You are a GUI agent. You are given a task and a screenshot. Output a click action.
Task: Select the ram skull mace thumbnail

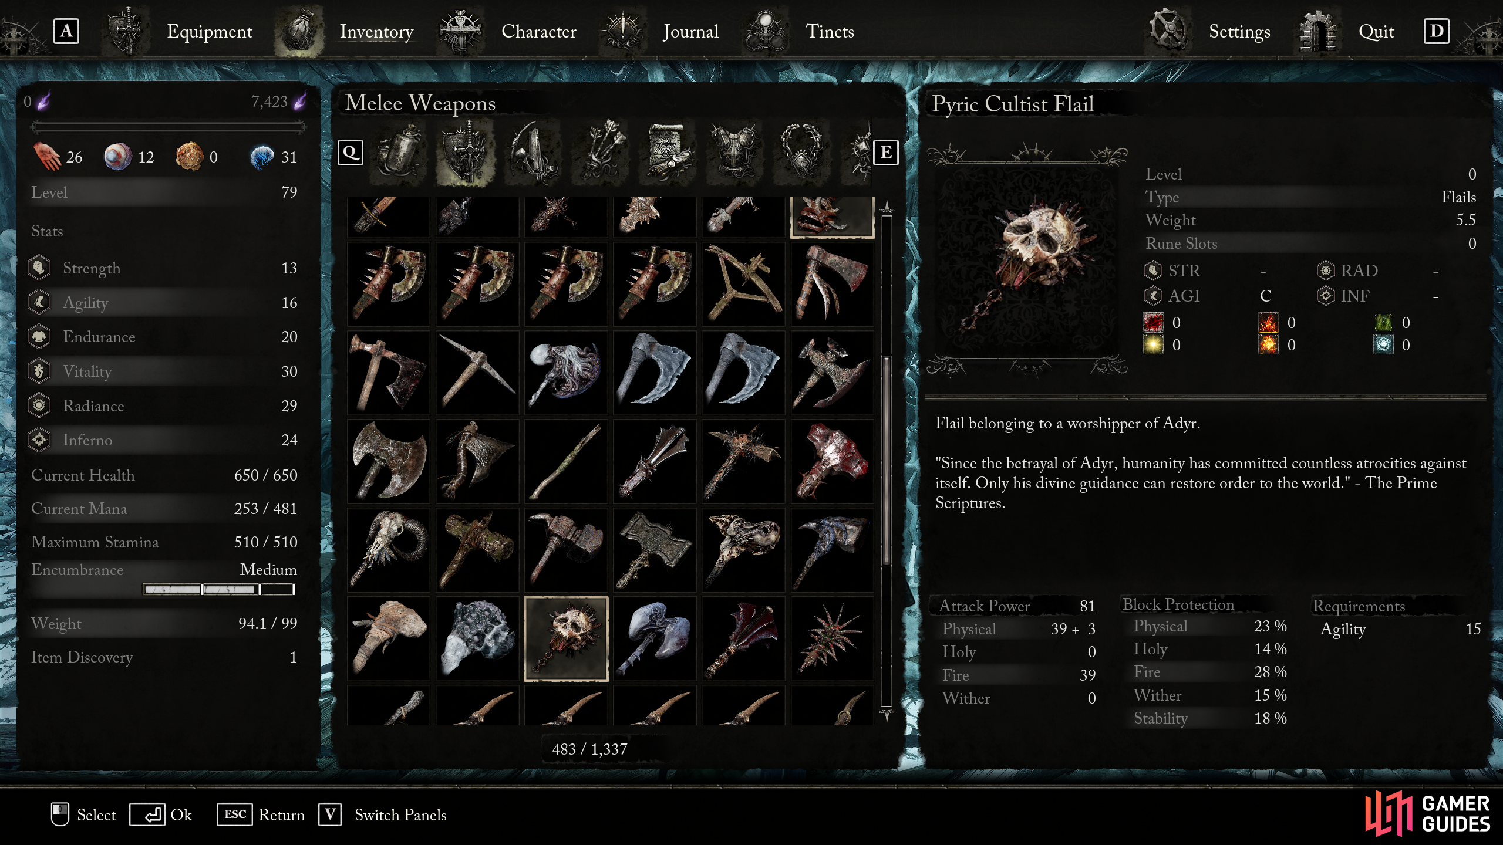point(389,550)
